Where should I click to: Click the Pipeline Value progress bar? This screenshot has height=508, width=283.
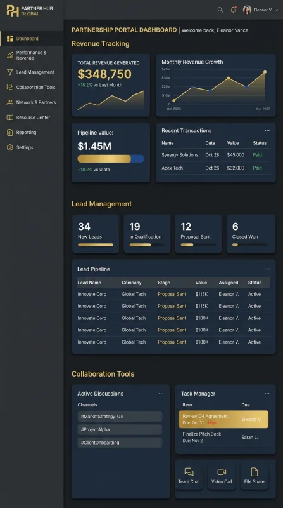111,158
